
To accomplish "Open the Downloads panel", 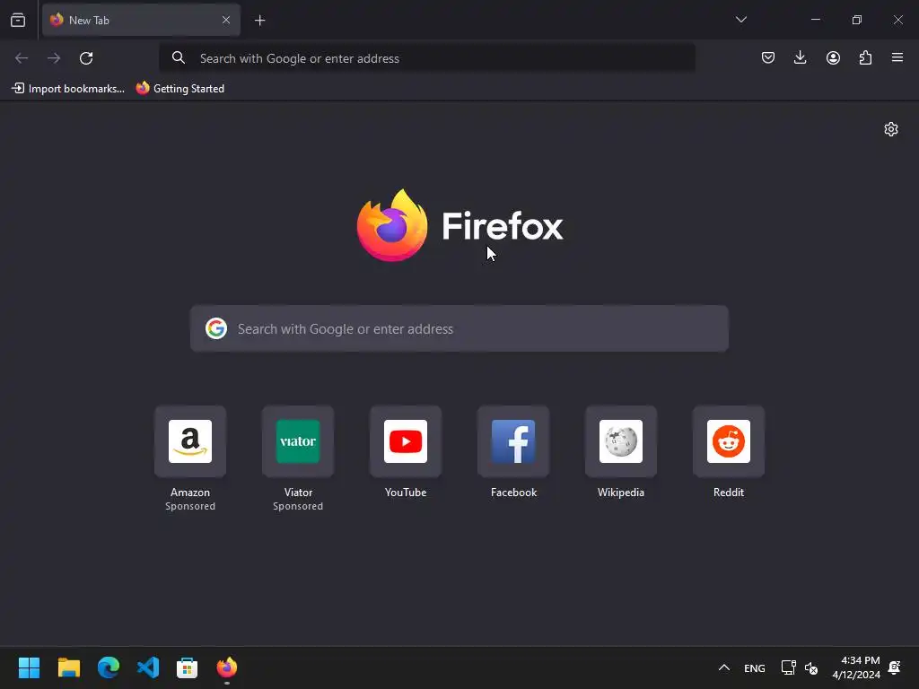I will pyautogui.click(x=800, y=57).
